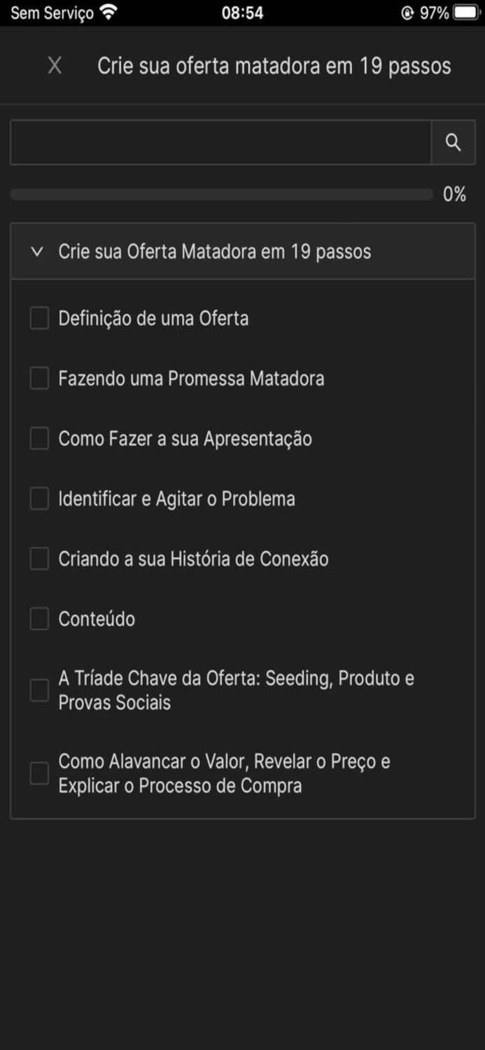Select the magnifying glass to search steps
Image resolution: width=485 pixels, height=1050 pixels.
[x=454, y=142]
